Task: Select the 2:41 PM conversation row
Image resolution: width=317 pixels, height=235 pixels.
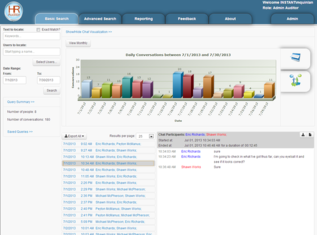Action: point(109,215)
